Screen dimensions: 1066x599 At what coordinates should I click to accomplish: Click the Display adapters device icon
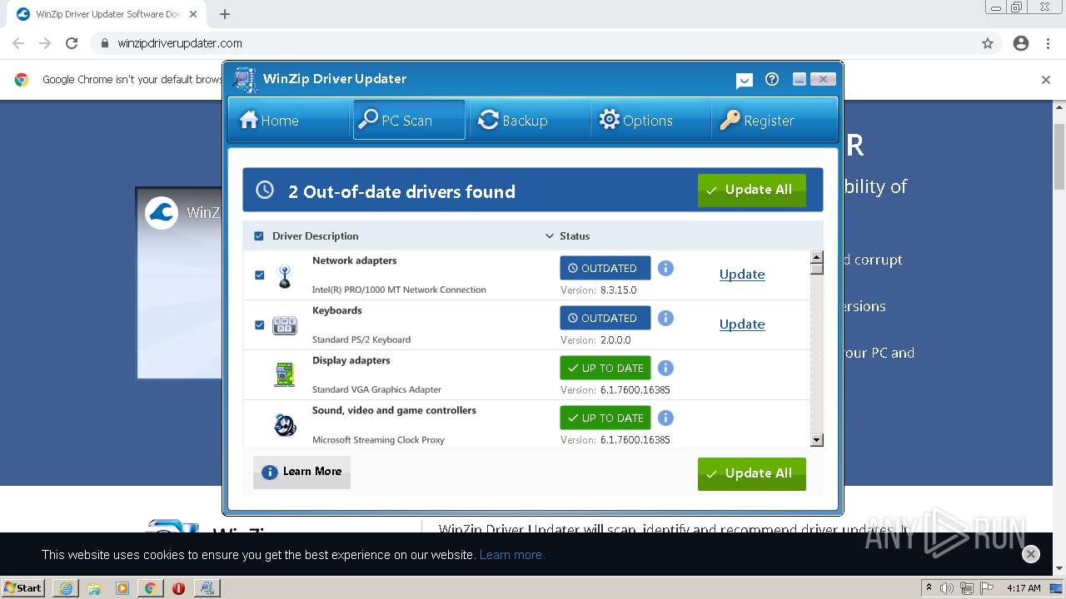coord(285,374)
